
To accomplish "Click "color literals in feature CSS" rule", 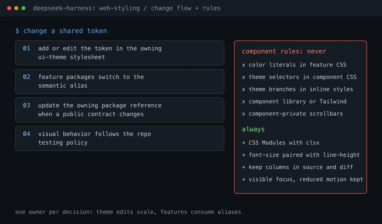I will click(x=294, y=65).
